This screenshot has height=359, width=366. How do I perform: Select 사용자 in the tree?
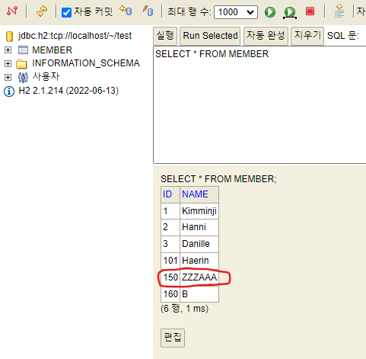tap(46, 76)
